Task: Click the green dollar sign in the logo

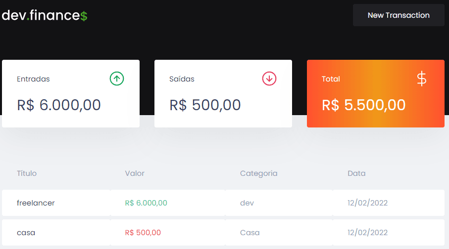Action: [84, 16]
